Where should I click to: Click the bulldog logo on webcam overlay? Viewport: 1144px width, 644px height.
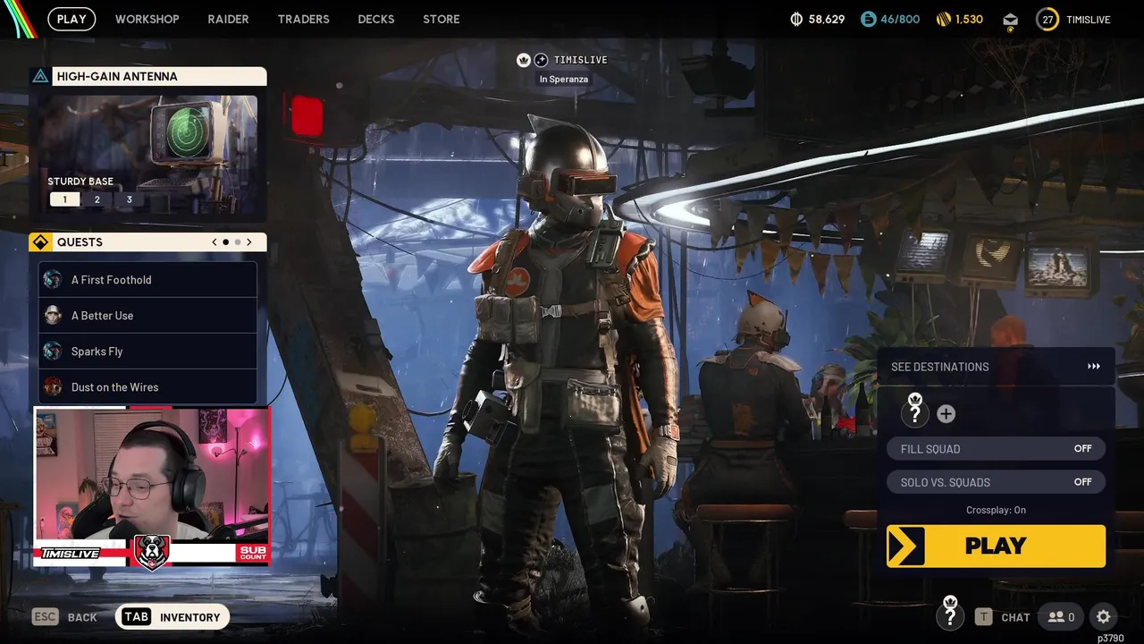coord(152,552)
